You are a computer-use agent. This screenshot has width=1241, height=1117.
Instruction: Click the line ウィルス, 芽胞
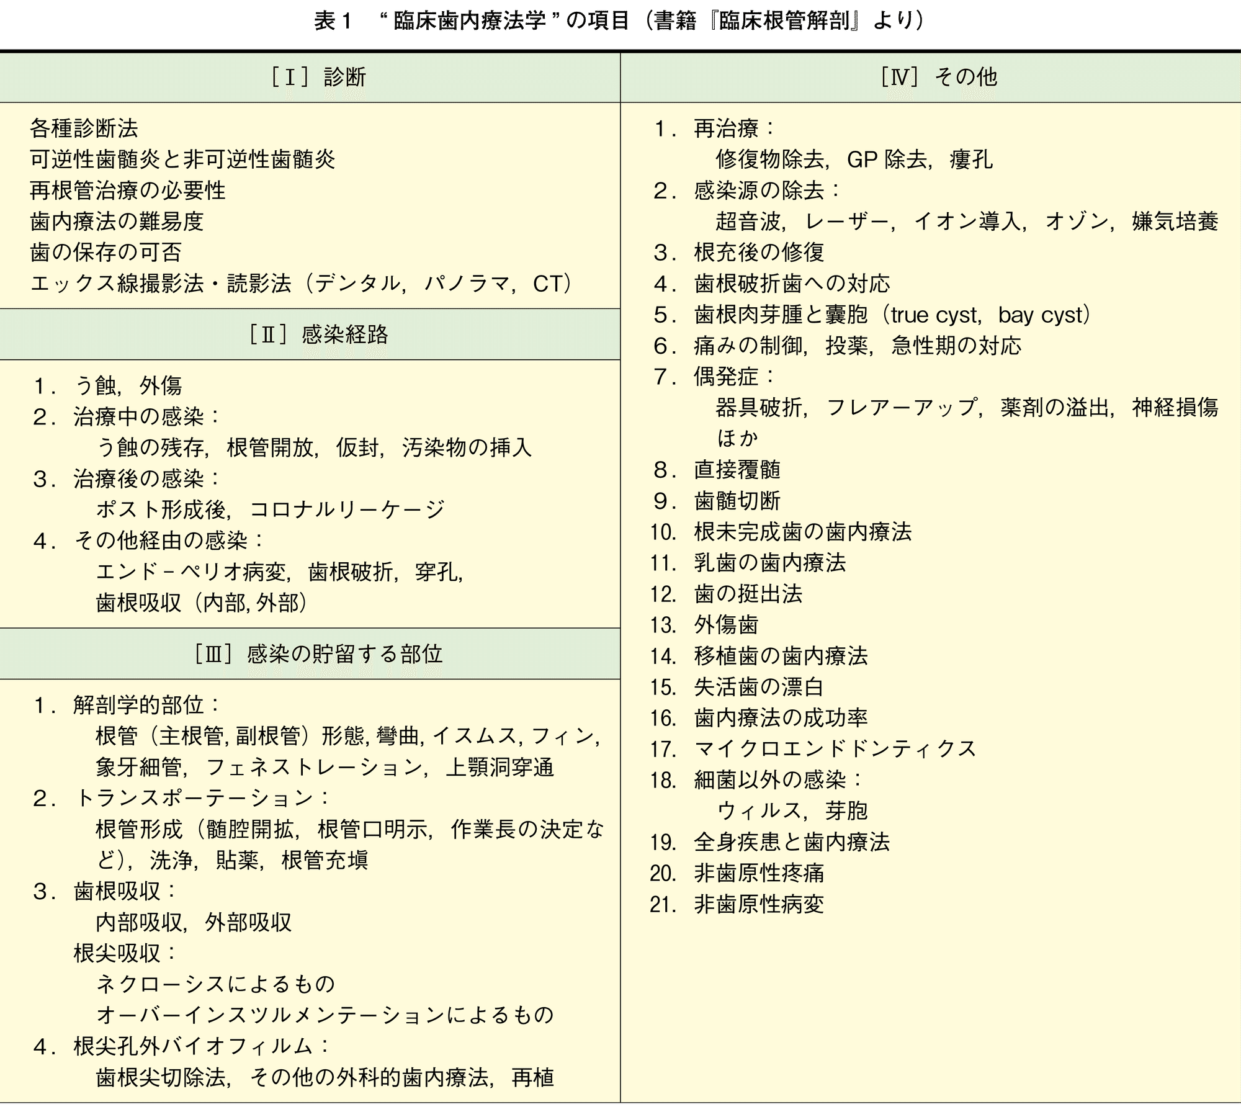792,811
